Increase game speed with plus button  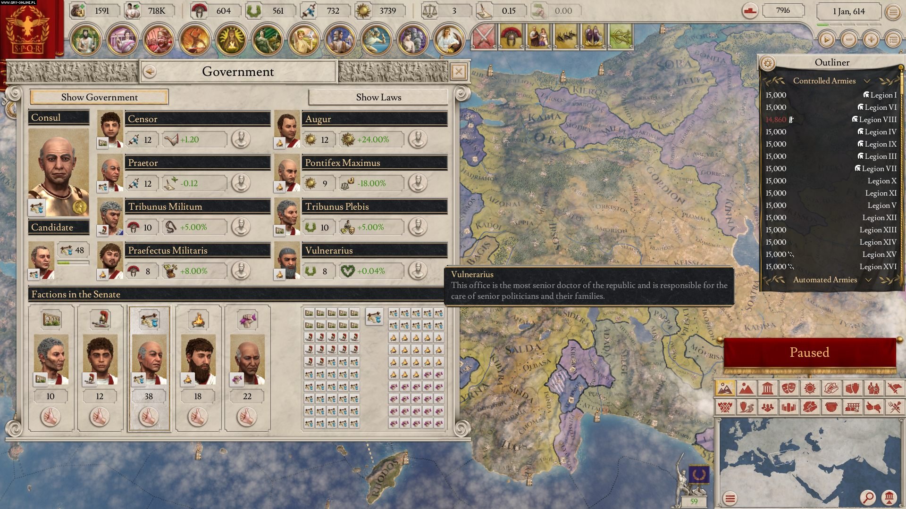(x=871, y=40)
